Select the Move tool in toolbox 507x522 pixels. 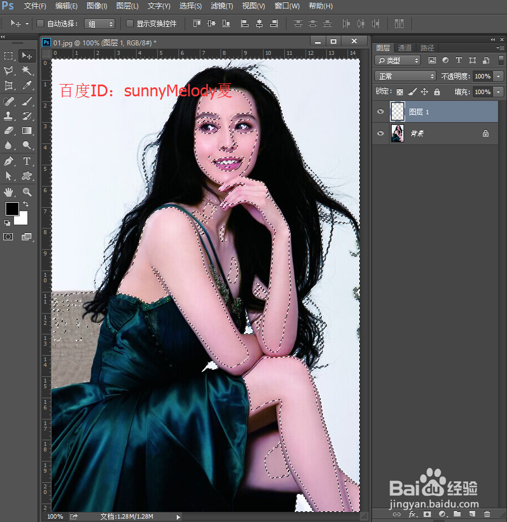27,55
